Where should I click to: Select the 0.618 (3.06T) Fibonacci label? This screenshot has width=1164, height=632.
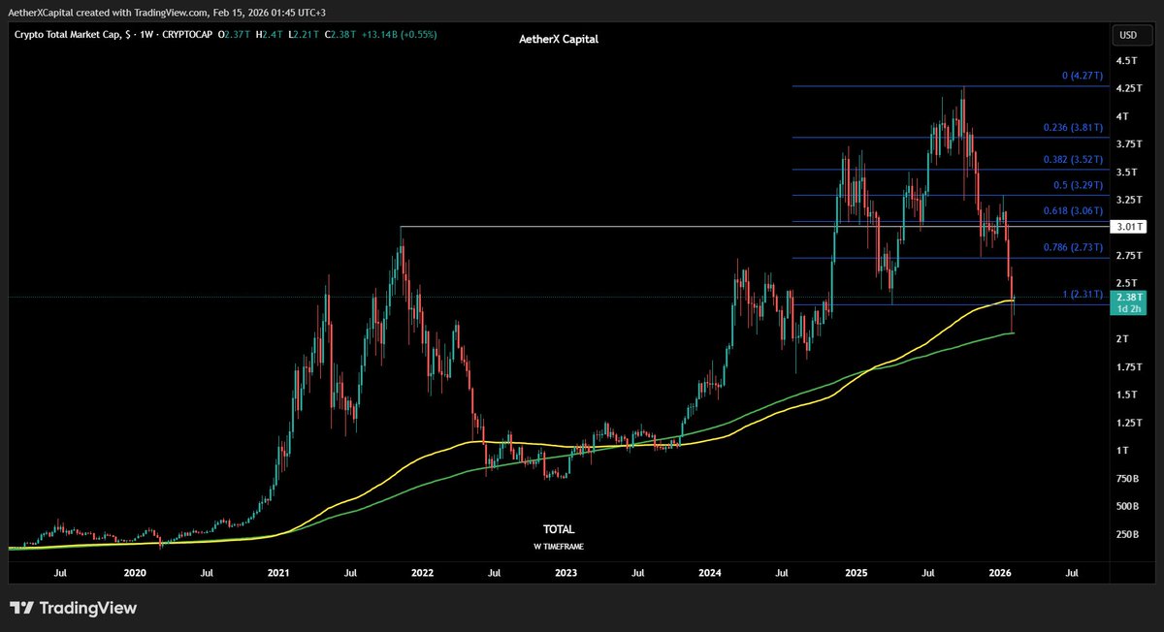(x=1072, y=210)
